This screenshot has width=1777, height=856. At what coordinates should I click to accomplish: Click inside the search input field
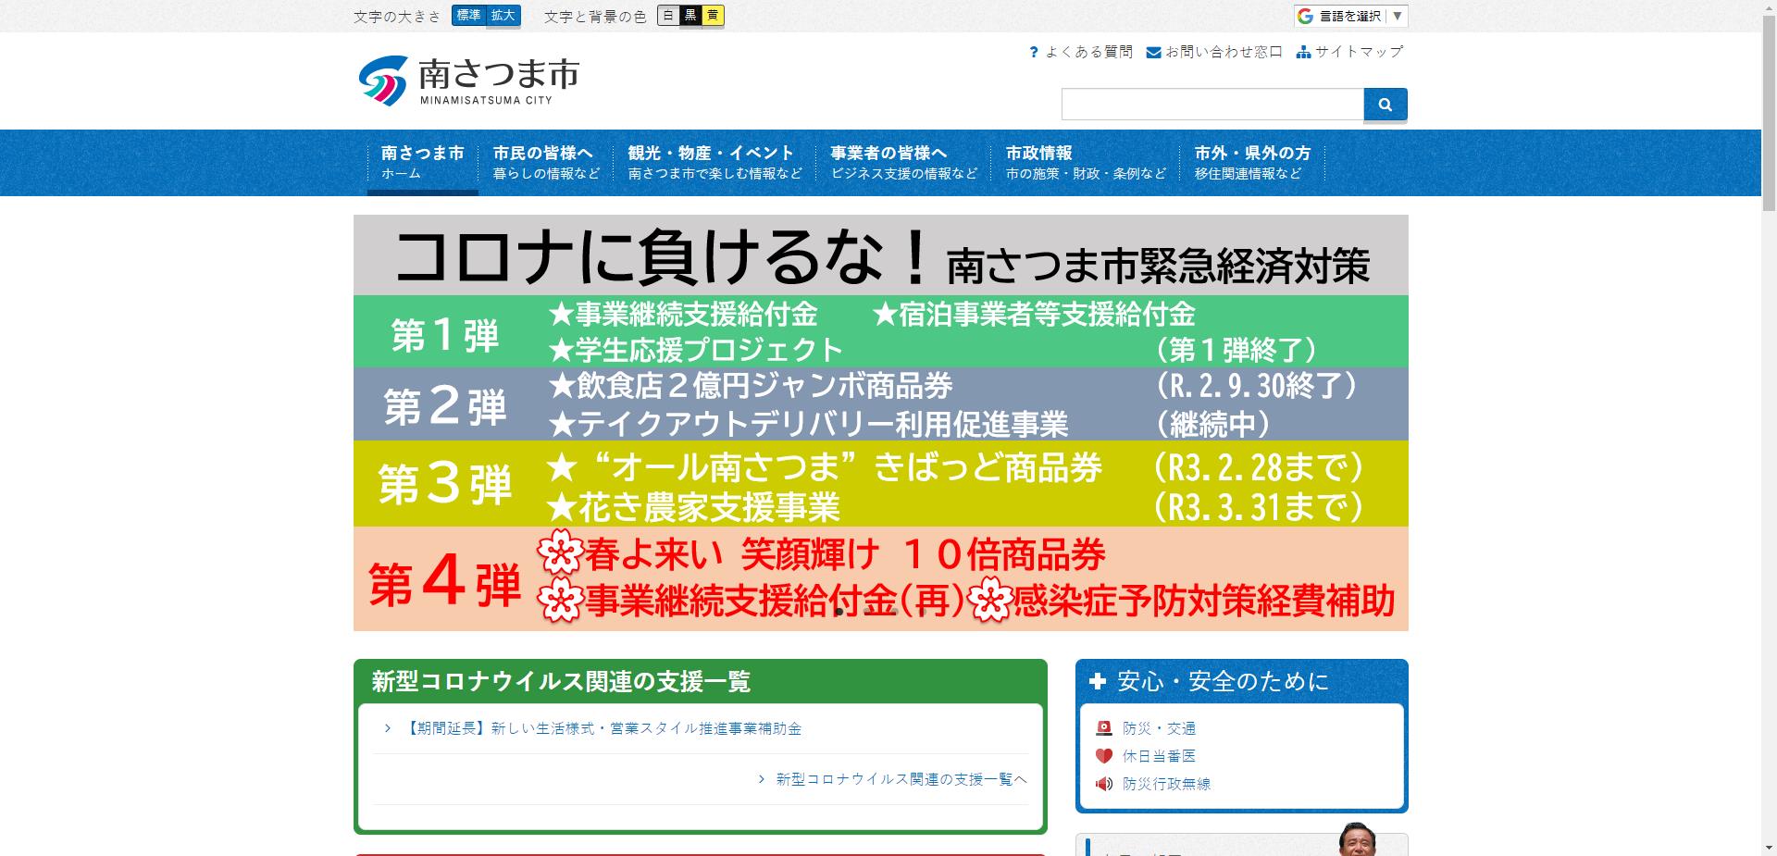[x=1203, y=104]
